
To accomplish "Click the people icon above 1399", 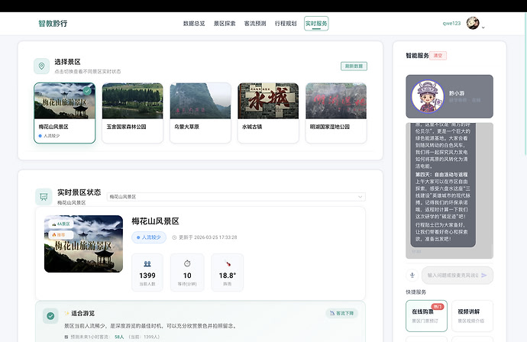I will [x=147, y=263].
